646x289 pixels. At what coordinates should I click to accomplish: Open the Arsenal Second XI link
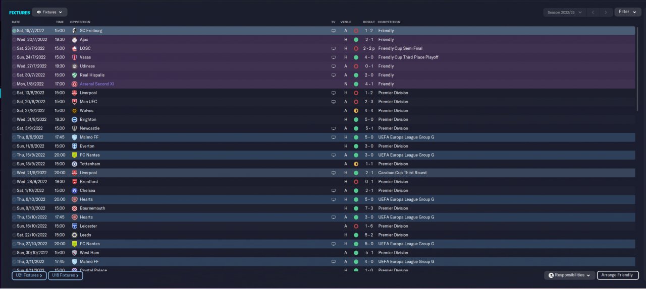pos(96,84)
